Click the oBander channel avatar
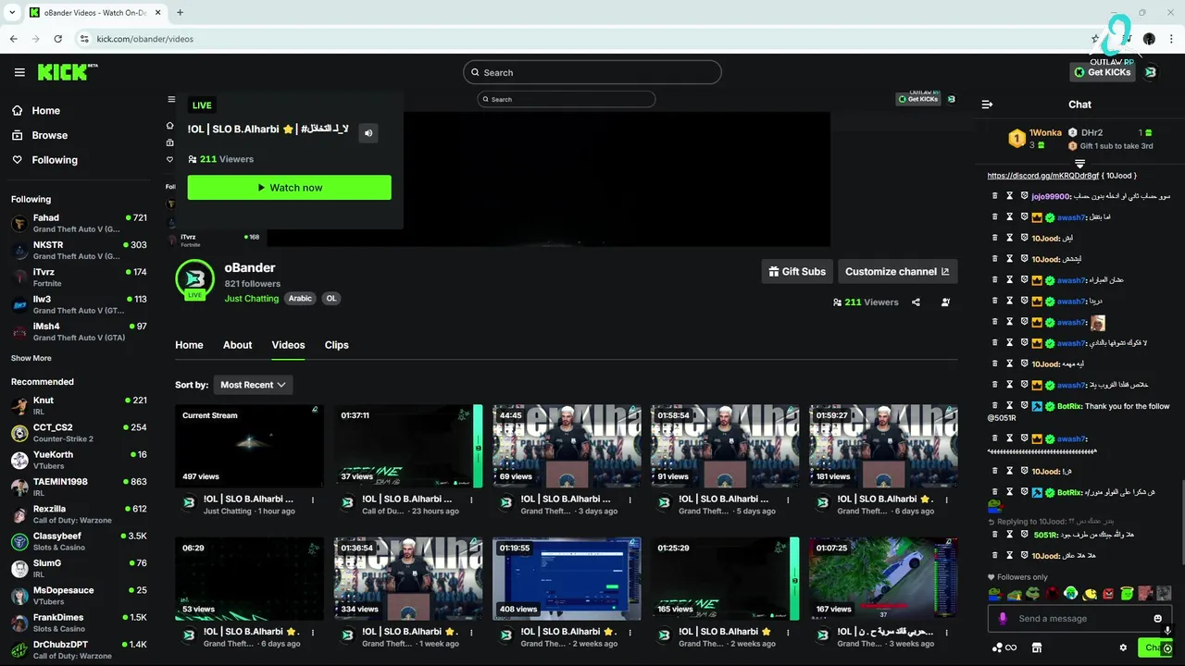This screenshot has width=1185, height=666. pos(194,280)
